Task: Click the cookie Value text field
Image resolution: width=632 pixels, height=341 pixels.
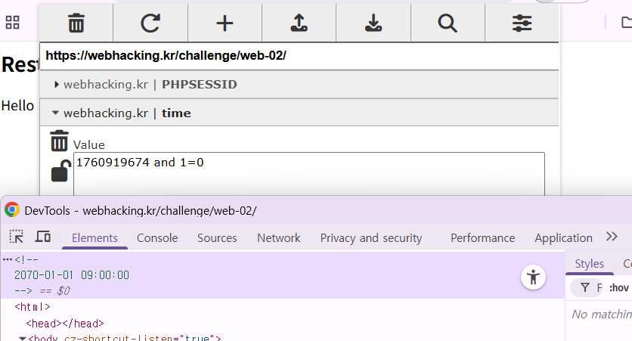Action: coord(308,174)
